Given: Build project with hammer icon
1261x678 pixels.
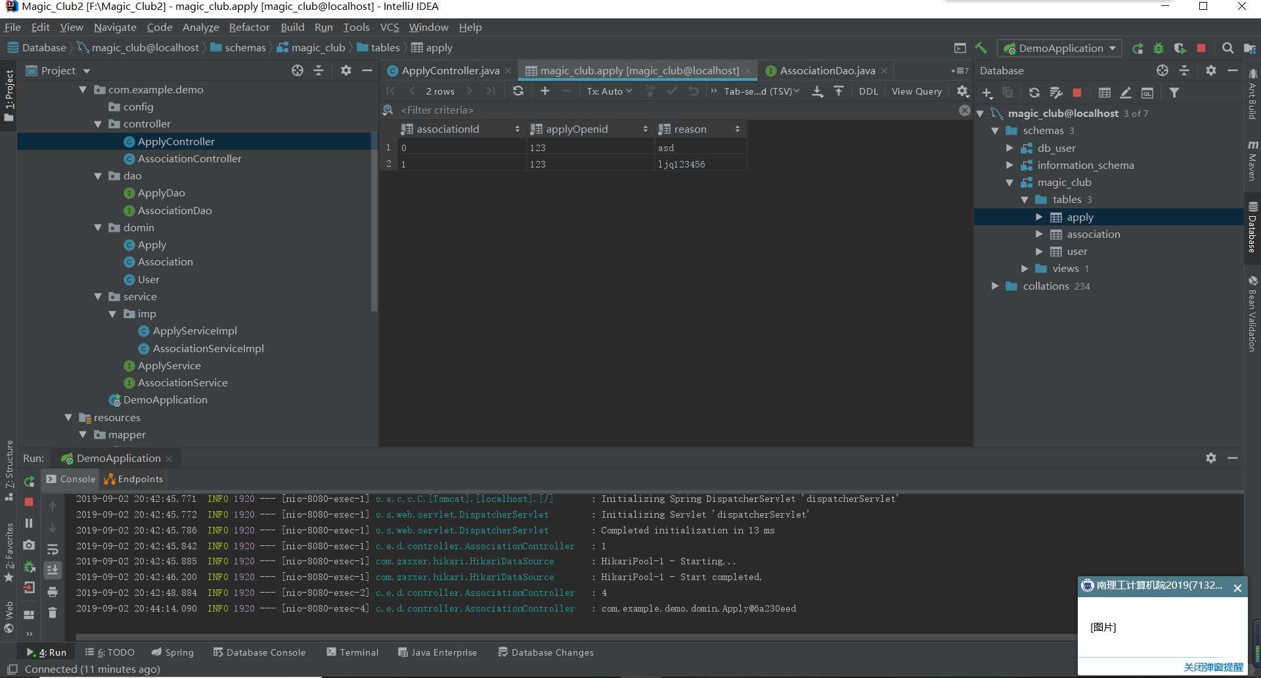Looking at the screenshot, I should click(981, 48).
